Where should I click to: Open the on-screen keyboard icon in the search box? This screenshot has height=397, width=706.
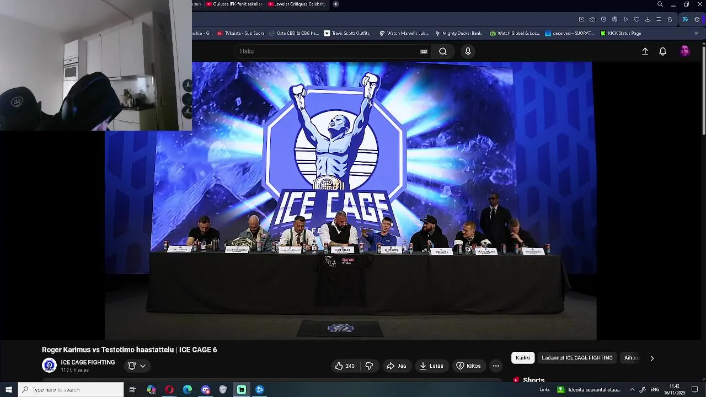pos(424,51)
